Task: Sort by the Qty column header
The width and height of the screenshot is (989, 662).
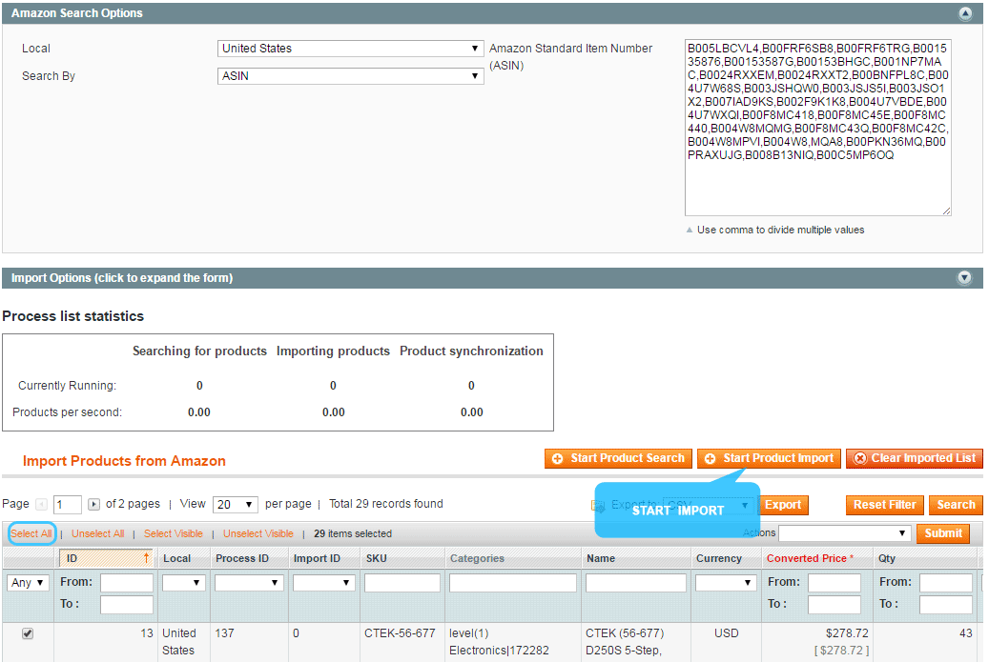Action: (x=887, y=559)
